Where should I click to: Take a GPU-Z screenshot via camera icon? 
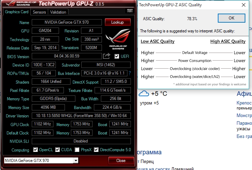(130, 11)
